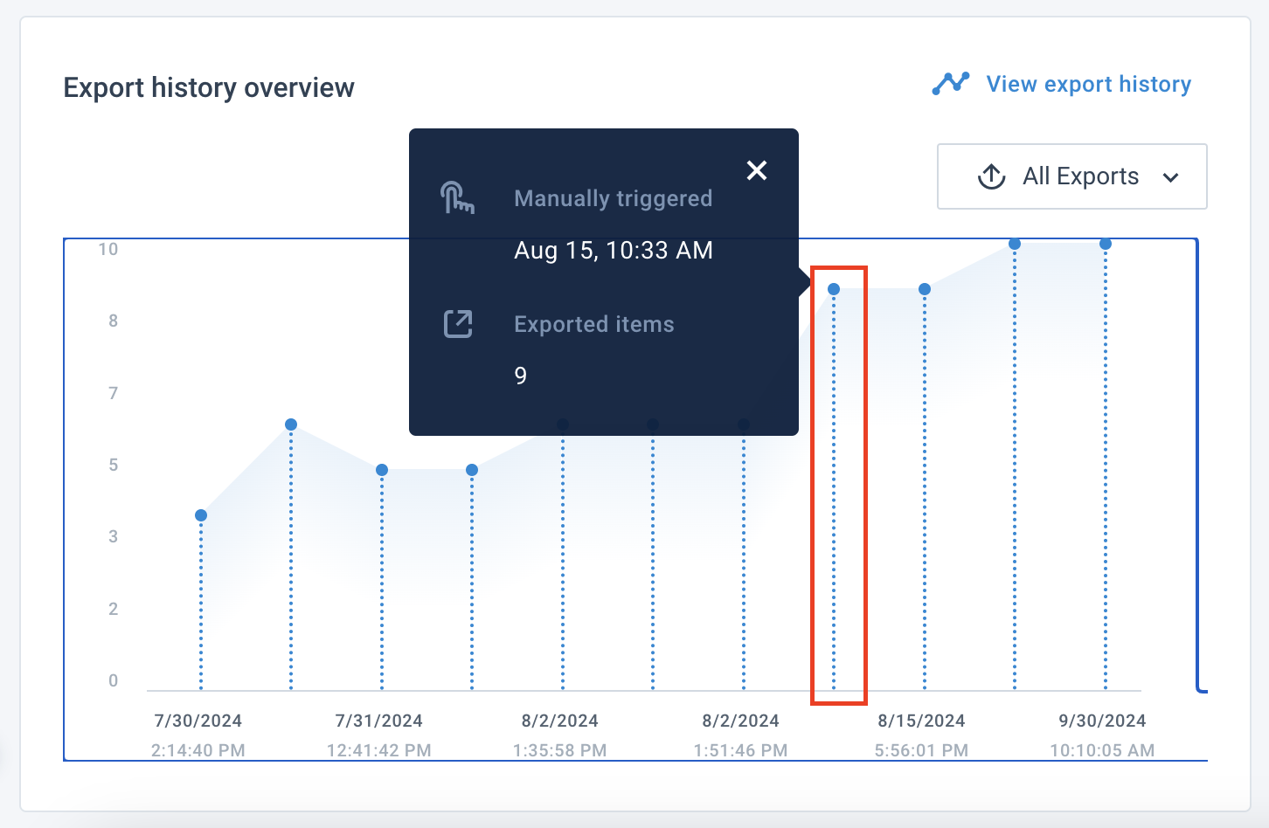
Task: Click the 8/15/2024 date label
Action: [x=922, y=721]
